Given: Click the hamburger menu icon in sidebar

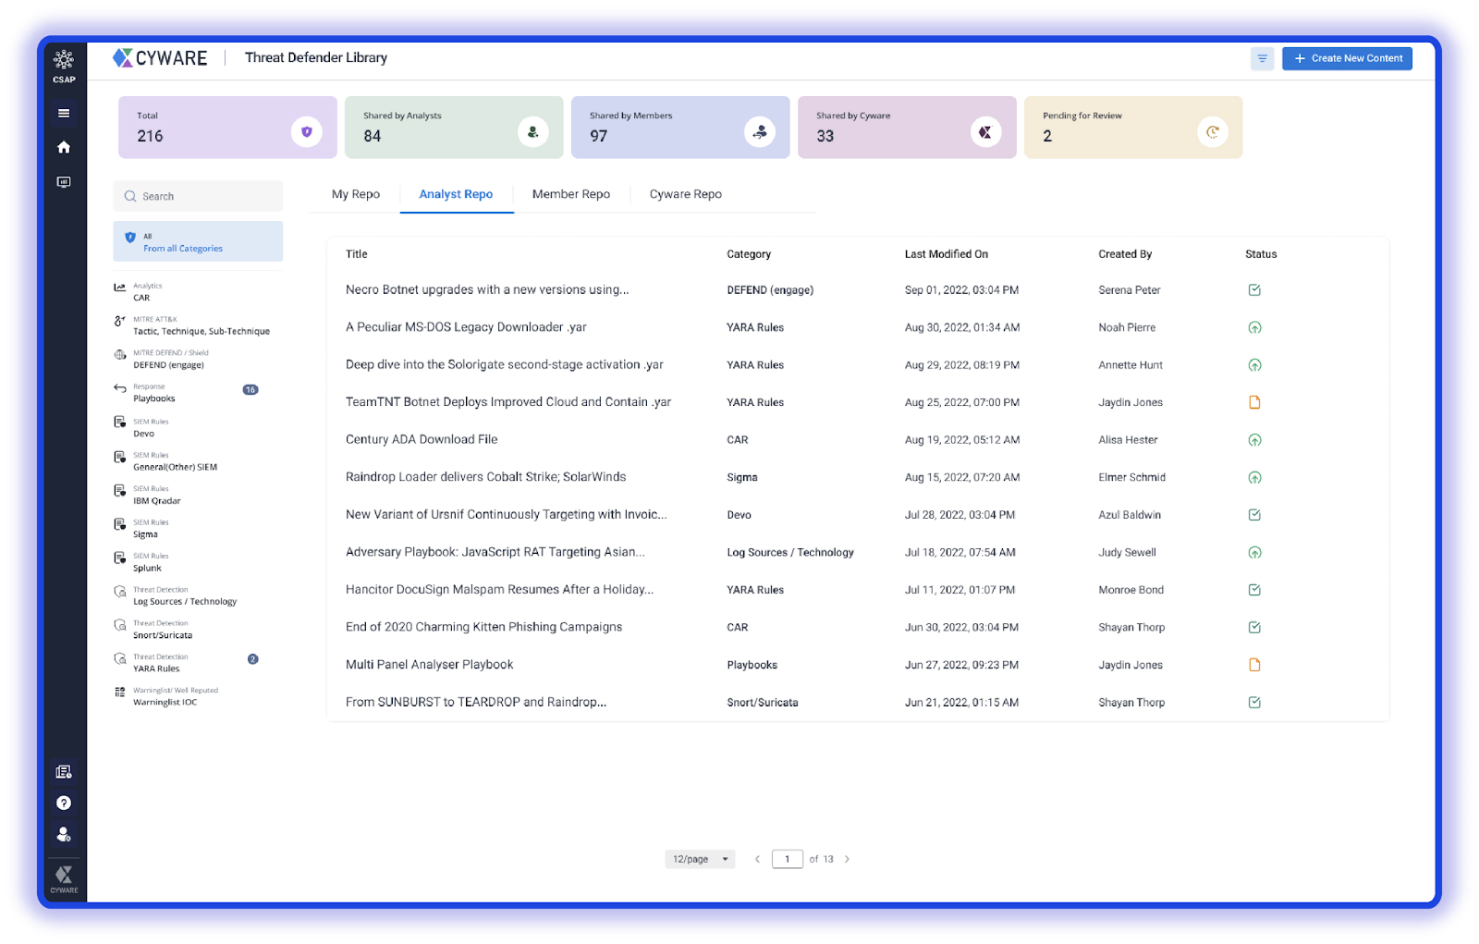Looking at the screenshot, I should coord(64,114).
